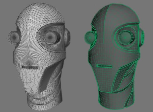This screenshot has width=153, height=112.
Task: Click the left ear disc on the green wireframe head
Action: (x=89, y=38)
